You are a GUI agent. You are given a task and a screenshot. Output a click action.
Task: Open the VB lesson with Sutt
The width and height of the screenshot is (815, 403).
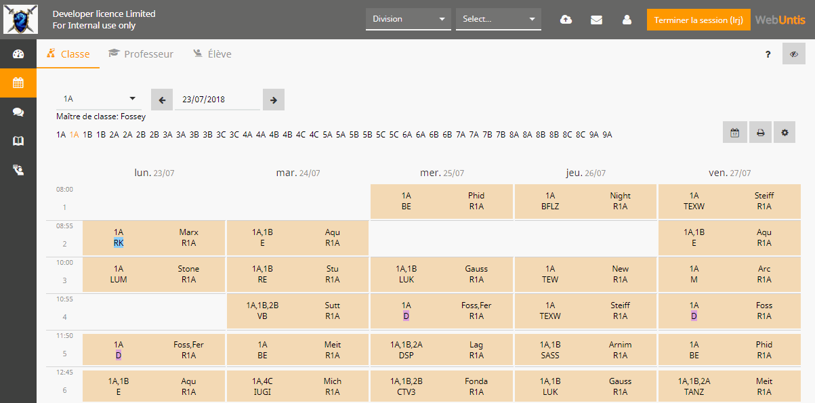coord(297,311)
